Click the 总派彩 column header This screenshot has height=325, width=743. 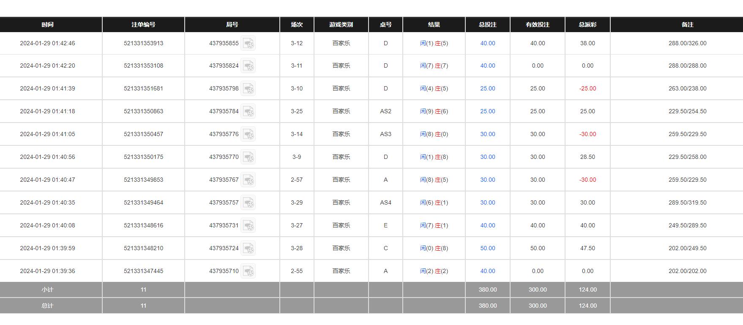click(x=587, y=25)
